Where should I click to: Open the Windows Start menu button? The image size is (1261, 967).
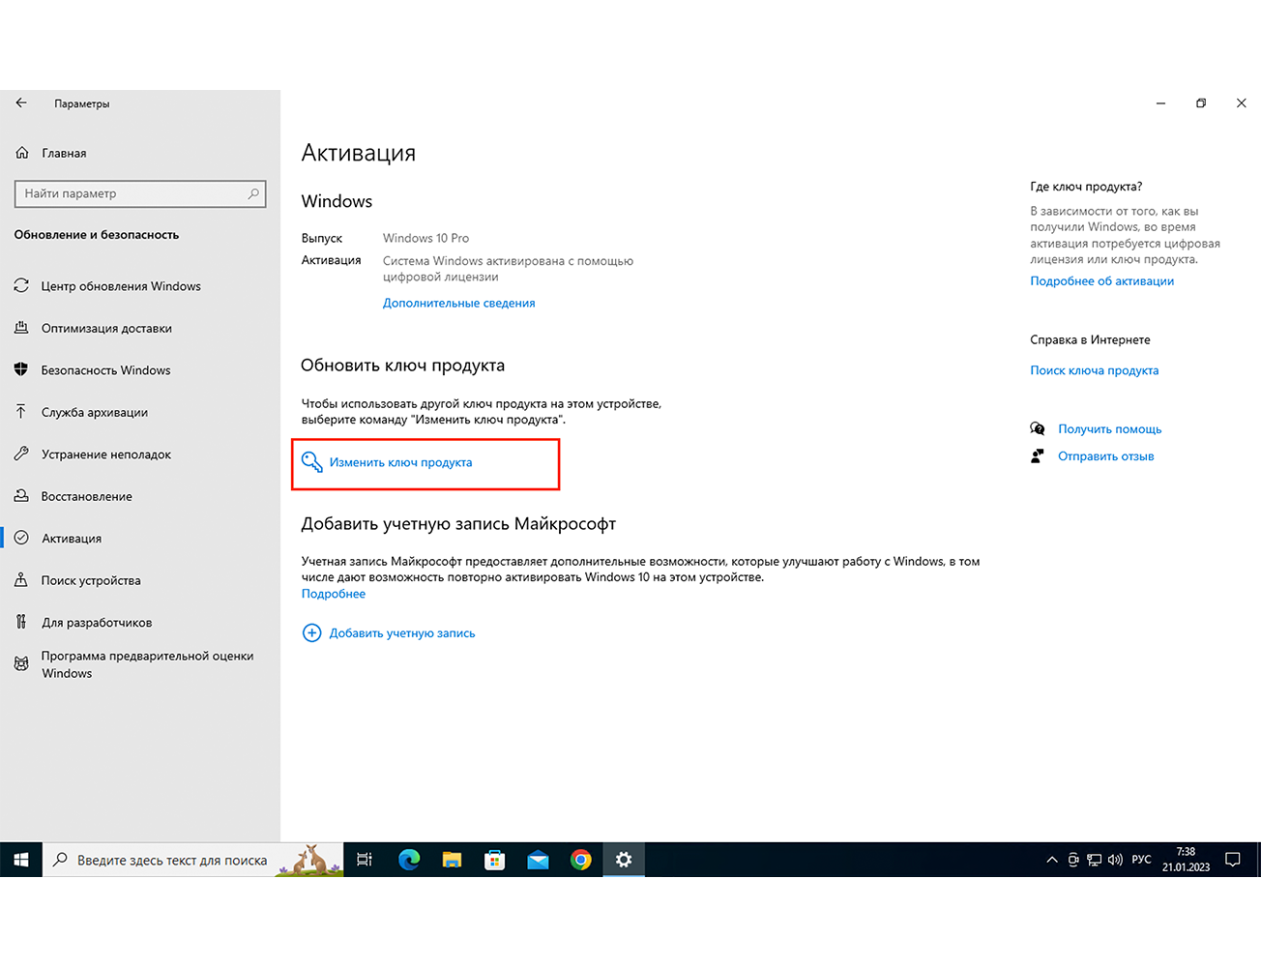(21, 860)
